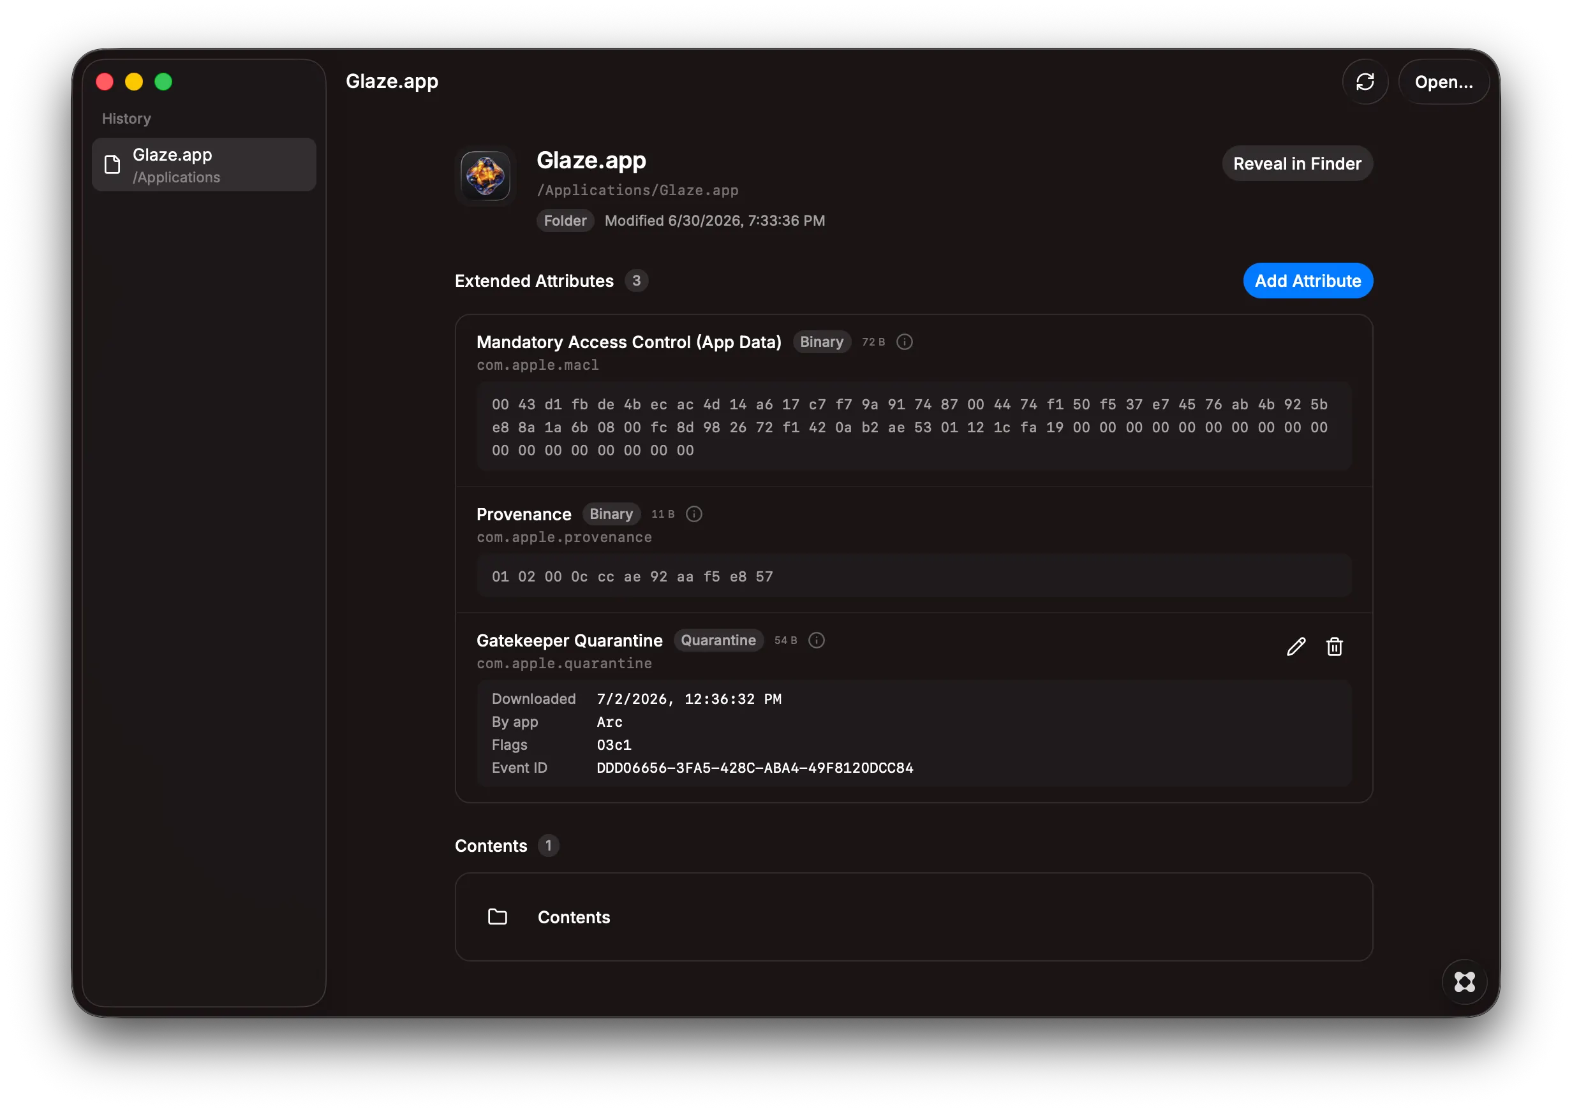
Task: Click the Event ID value DDD06656-3FA5
Action: pos(754,768)
